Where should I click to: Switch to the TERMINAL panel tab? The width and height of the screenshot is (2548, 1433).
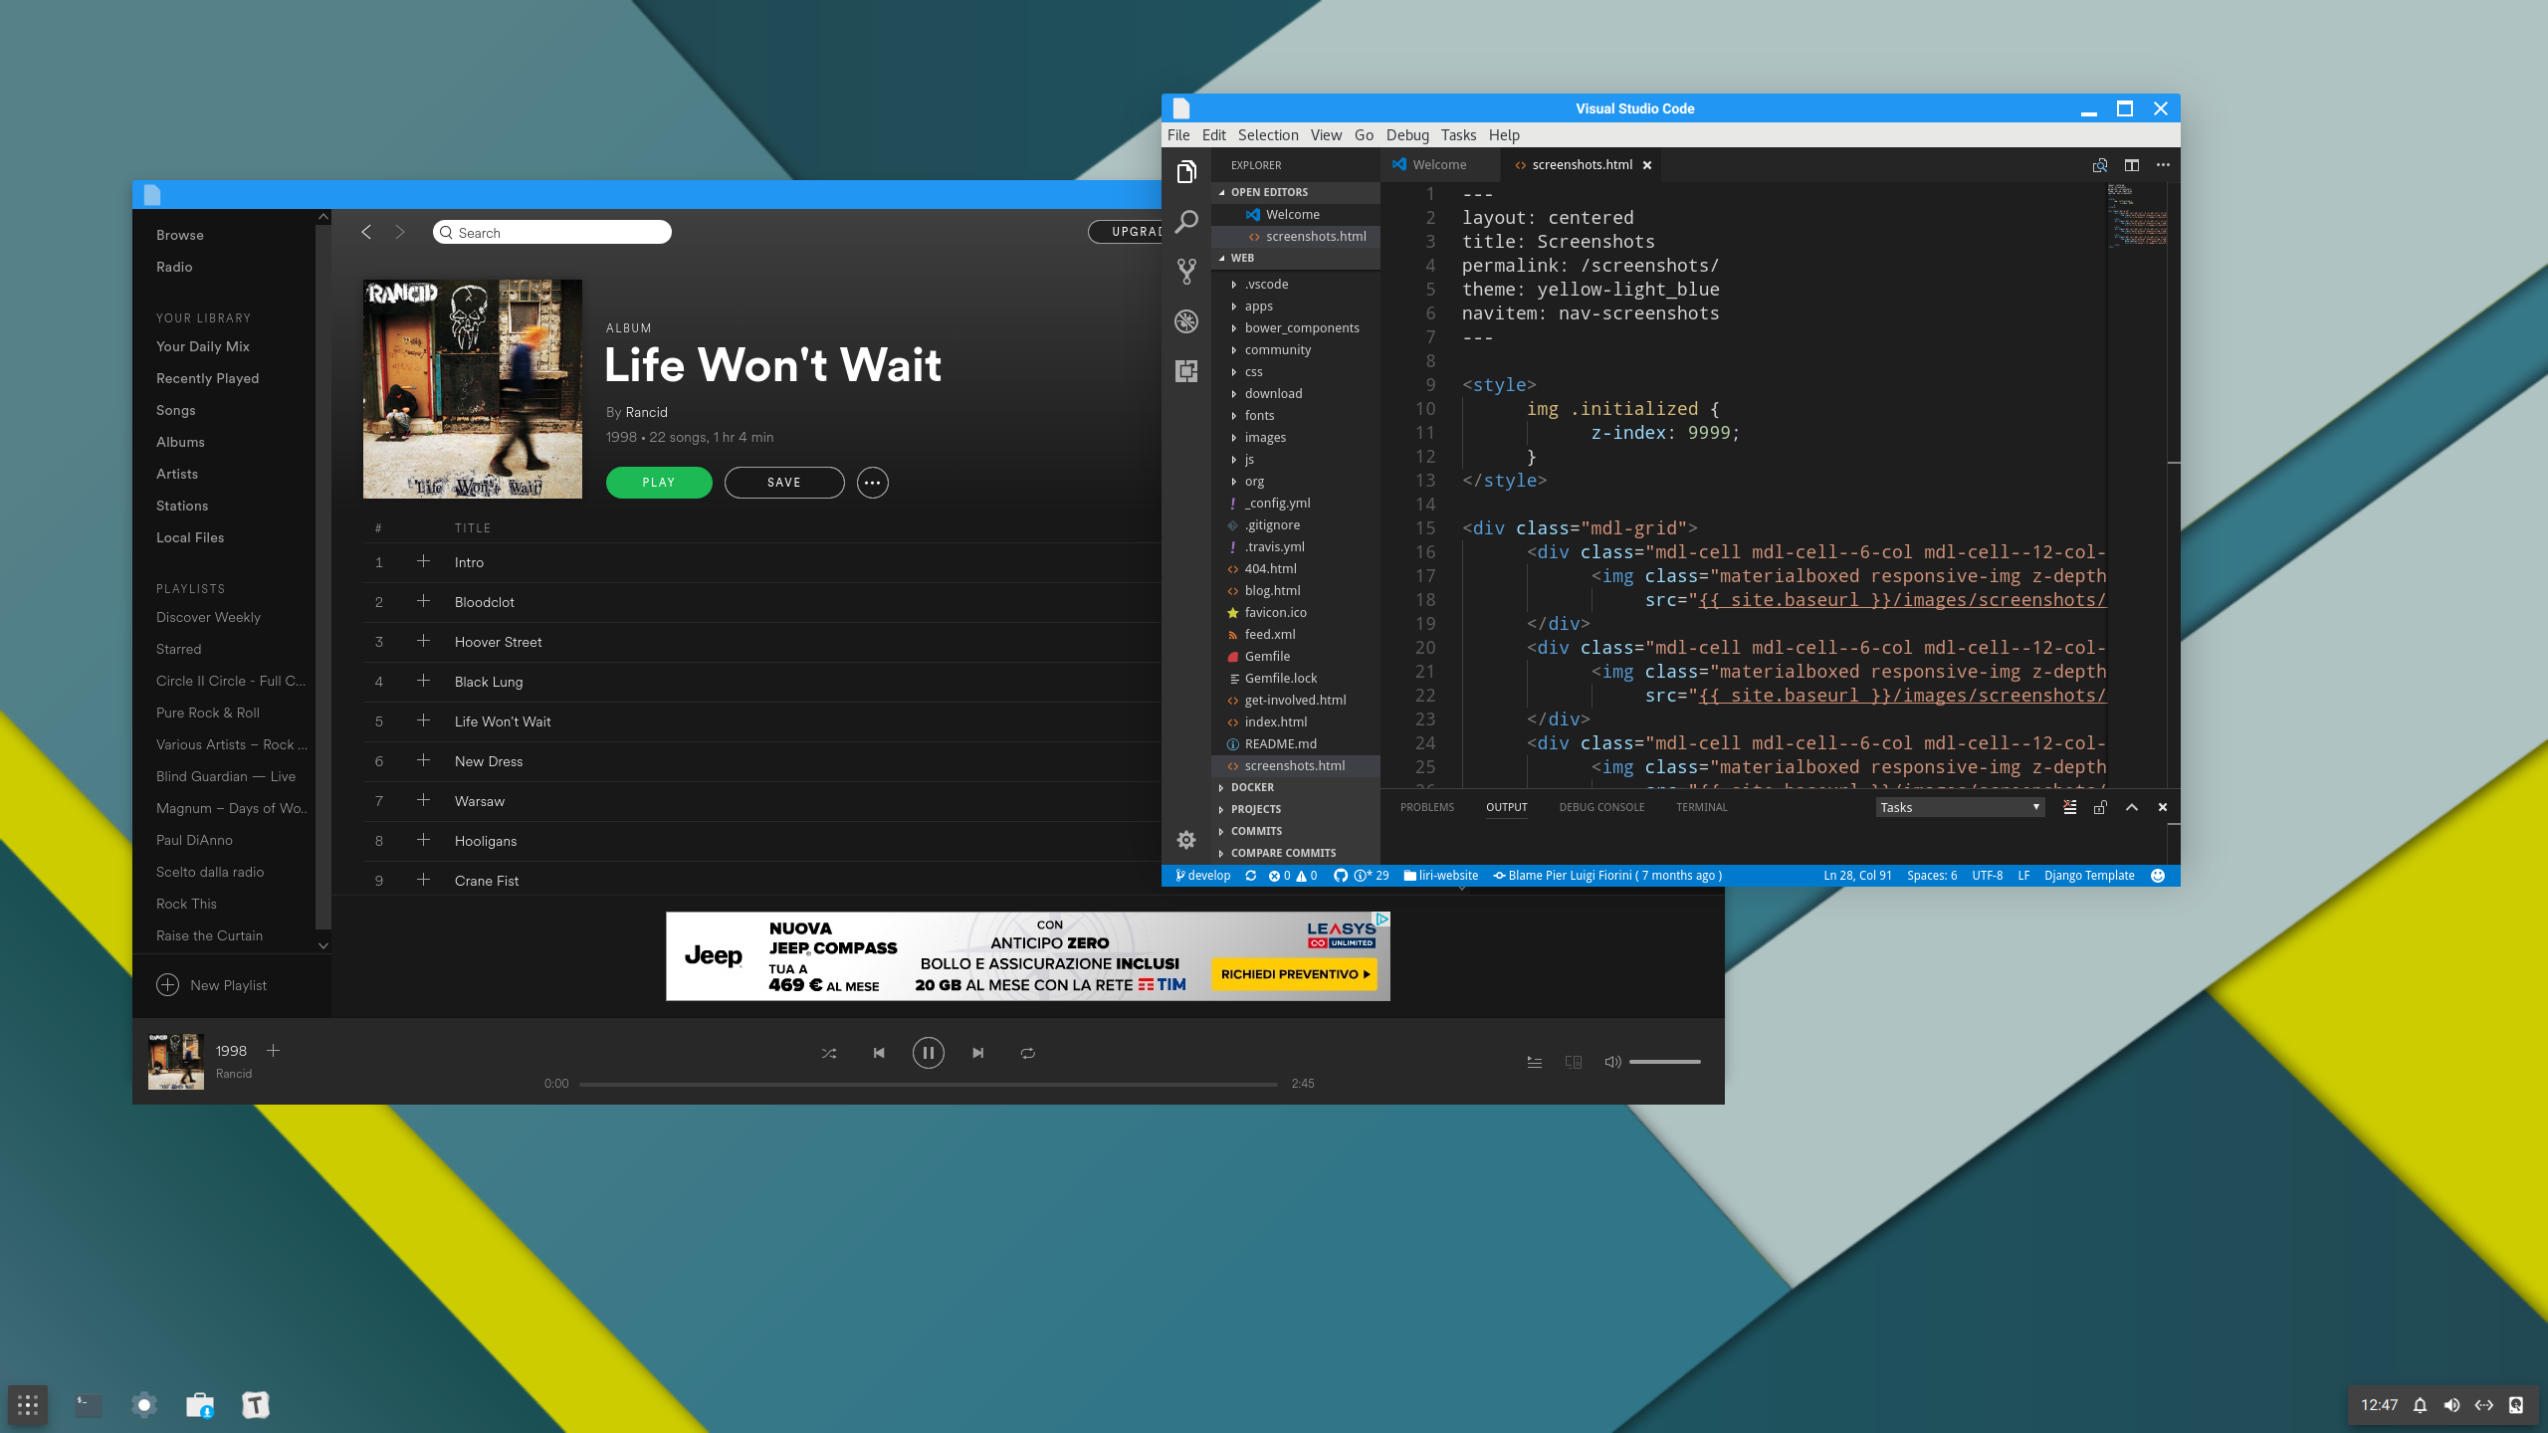(x=1701, y=807)
